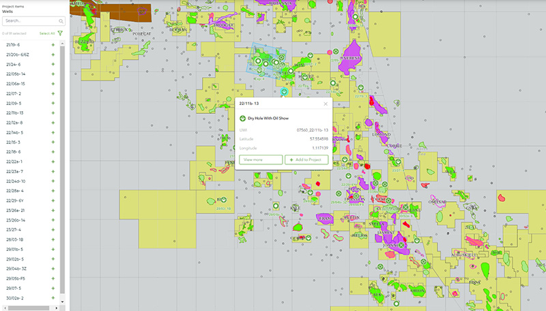Screen dimensions: 546x311
Task: Click the Select All link
Action: tap(47, 33)
